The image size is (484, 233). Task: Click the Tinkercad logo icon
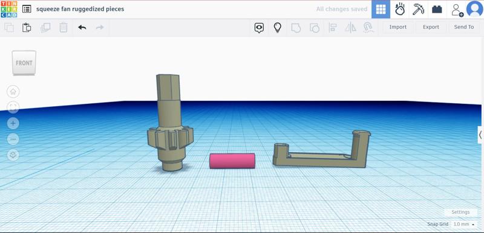(9, 9)
